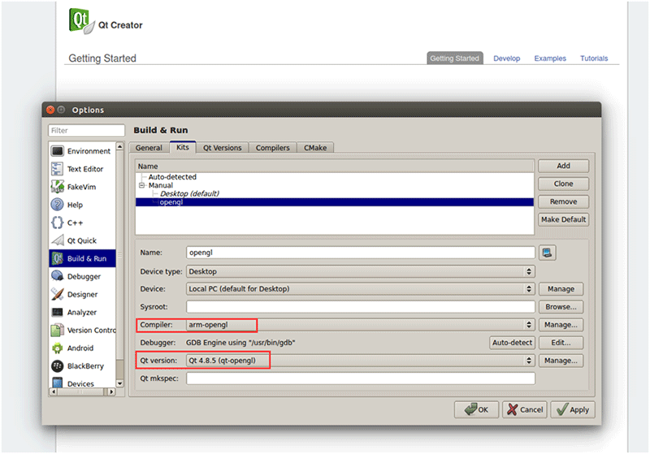This screenshot has height=454, width=650.
Task: Click Manage button next to Qt version
Action: 561,361
